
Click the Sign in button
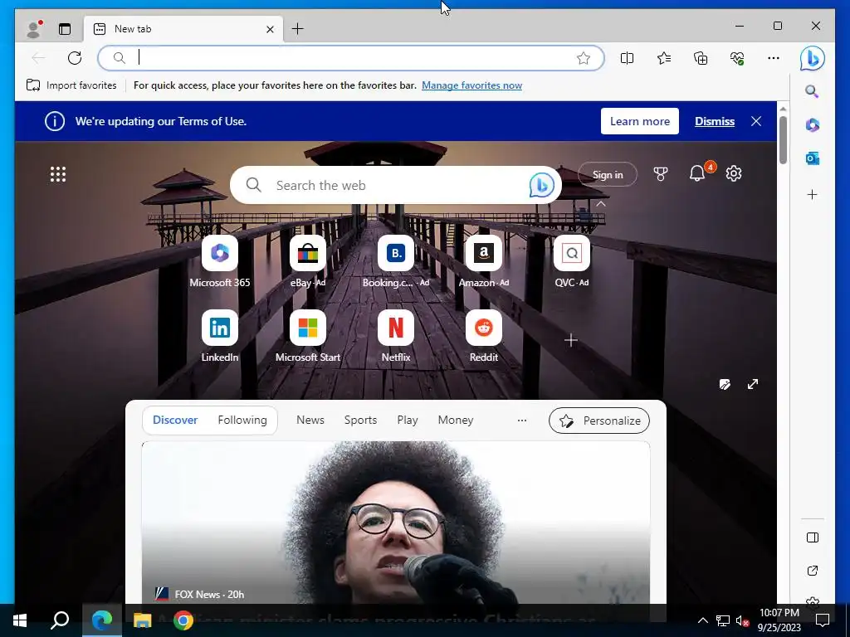[607, 174]
